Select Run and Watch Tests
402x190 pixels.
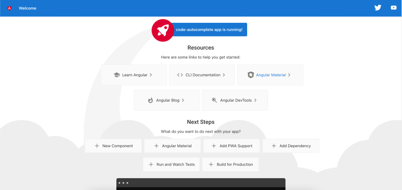pyautogui.click(x=171, y=164)
